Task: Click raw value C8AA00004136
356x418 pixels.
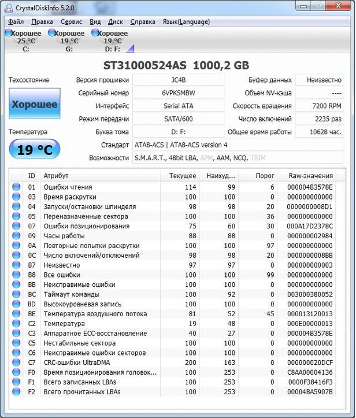Action: point(310,372)
